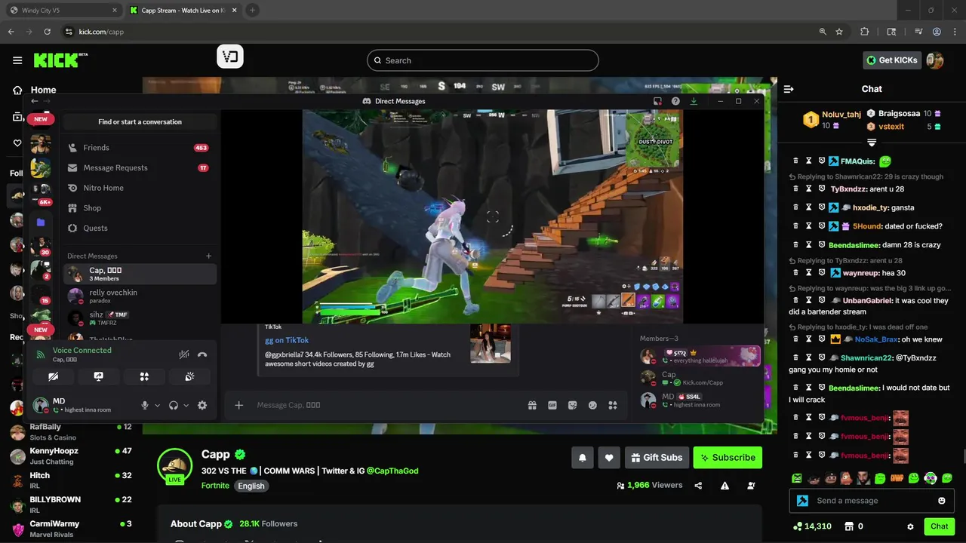
Task: Report the stream with warning icon
Action: (724, 486)
